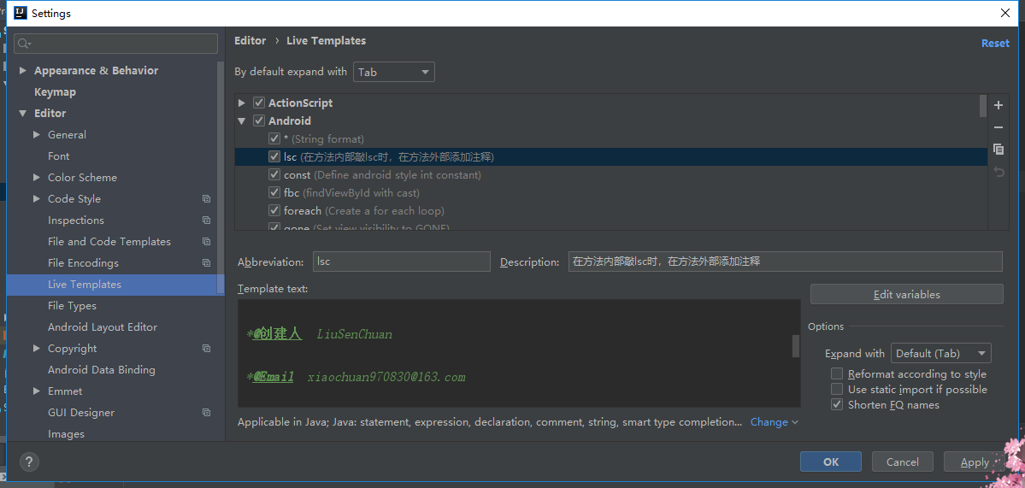Open the Inspections settings page
Screen dimensions: 1025x488
tap(76, 220)
